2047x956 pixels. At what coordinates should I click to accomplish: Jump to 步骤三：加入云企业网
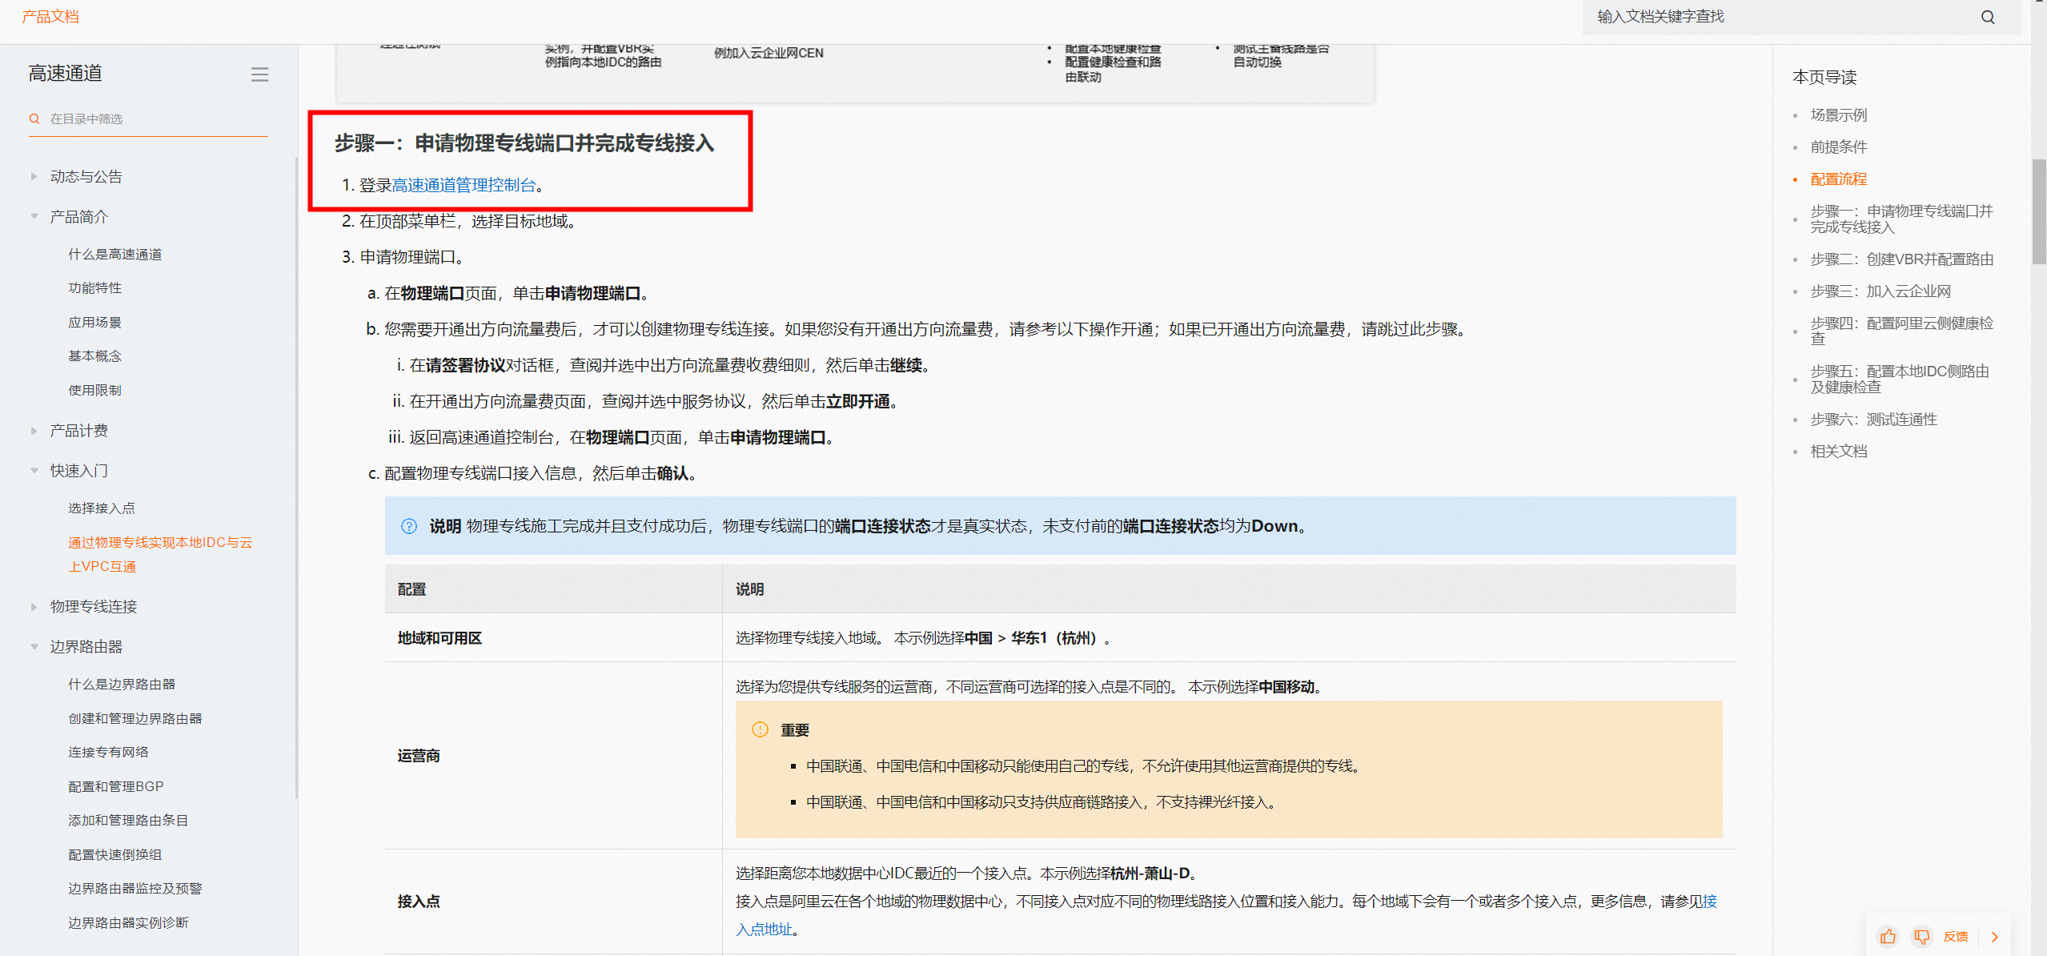1881,291
